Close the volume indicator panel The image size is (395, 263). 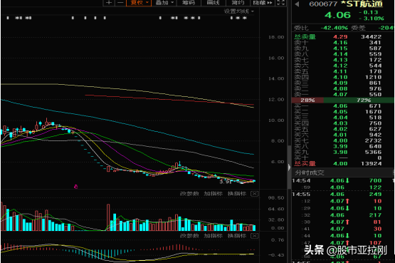pyautogui.click(x=254, y=194)
